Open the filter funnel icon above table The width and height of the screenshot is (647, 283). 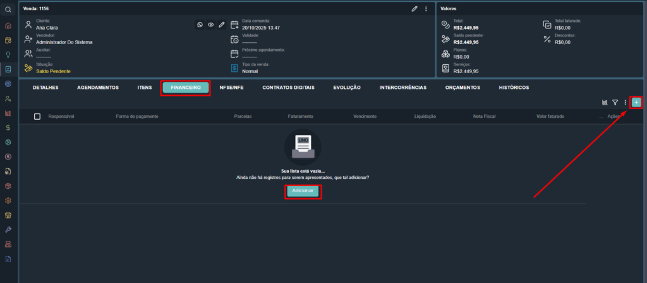pos(615,102)
